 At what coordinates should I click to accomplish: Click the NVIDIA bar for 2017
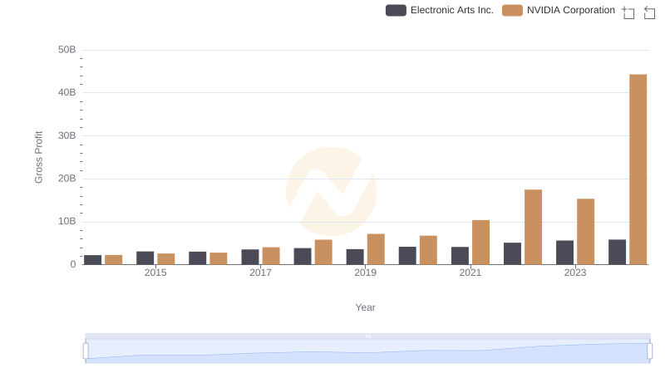click(x=271, y=256)
